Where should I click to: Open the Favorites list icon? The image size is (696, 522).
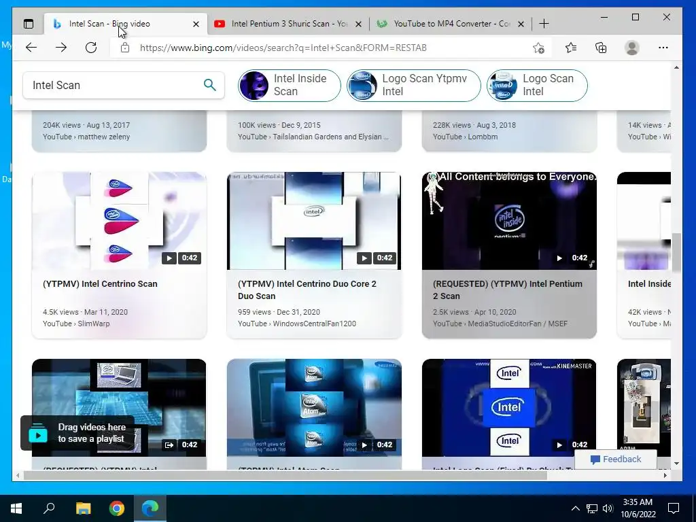pos(571,48)
